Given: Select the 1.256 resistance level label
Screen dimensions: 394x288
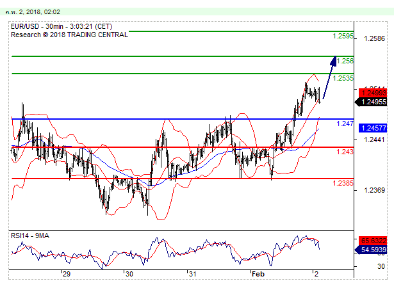Looking at the screenshot, I should (345, 61).
